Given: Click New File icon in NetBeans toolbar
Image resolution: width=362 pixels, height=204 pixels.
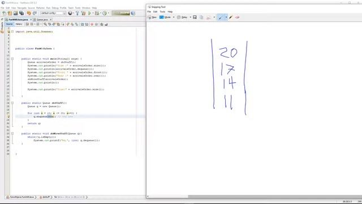Looking at the screenshot, I should click(x=4, y=13).
